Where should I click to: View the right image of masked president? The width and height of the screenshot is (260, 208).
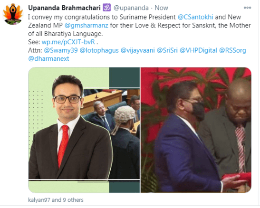pyautogui.click(x=196, y=130)
